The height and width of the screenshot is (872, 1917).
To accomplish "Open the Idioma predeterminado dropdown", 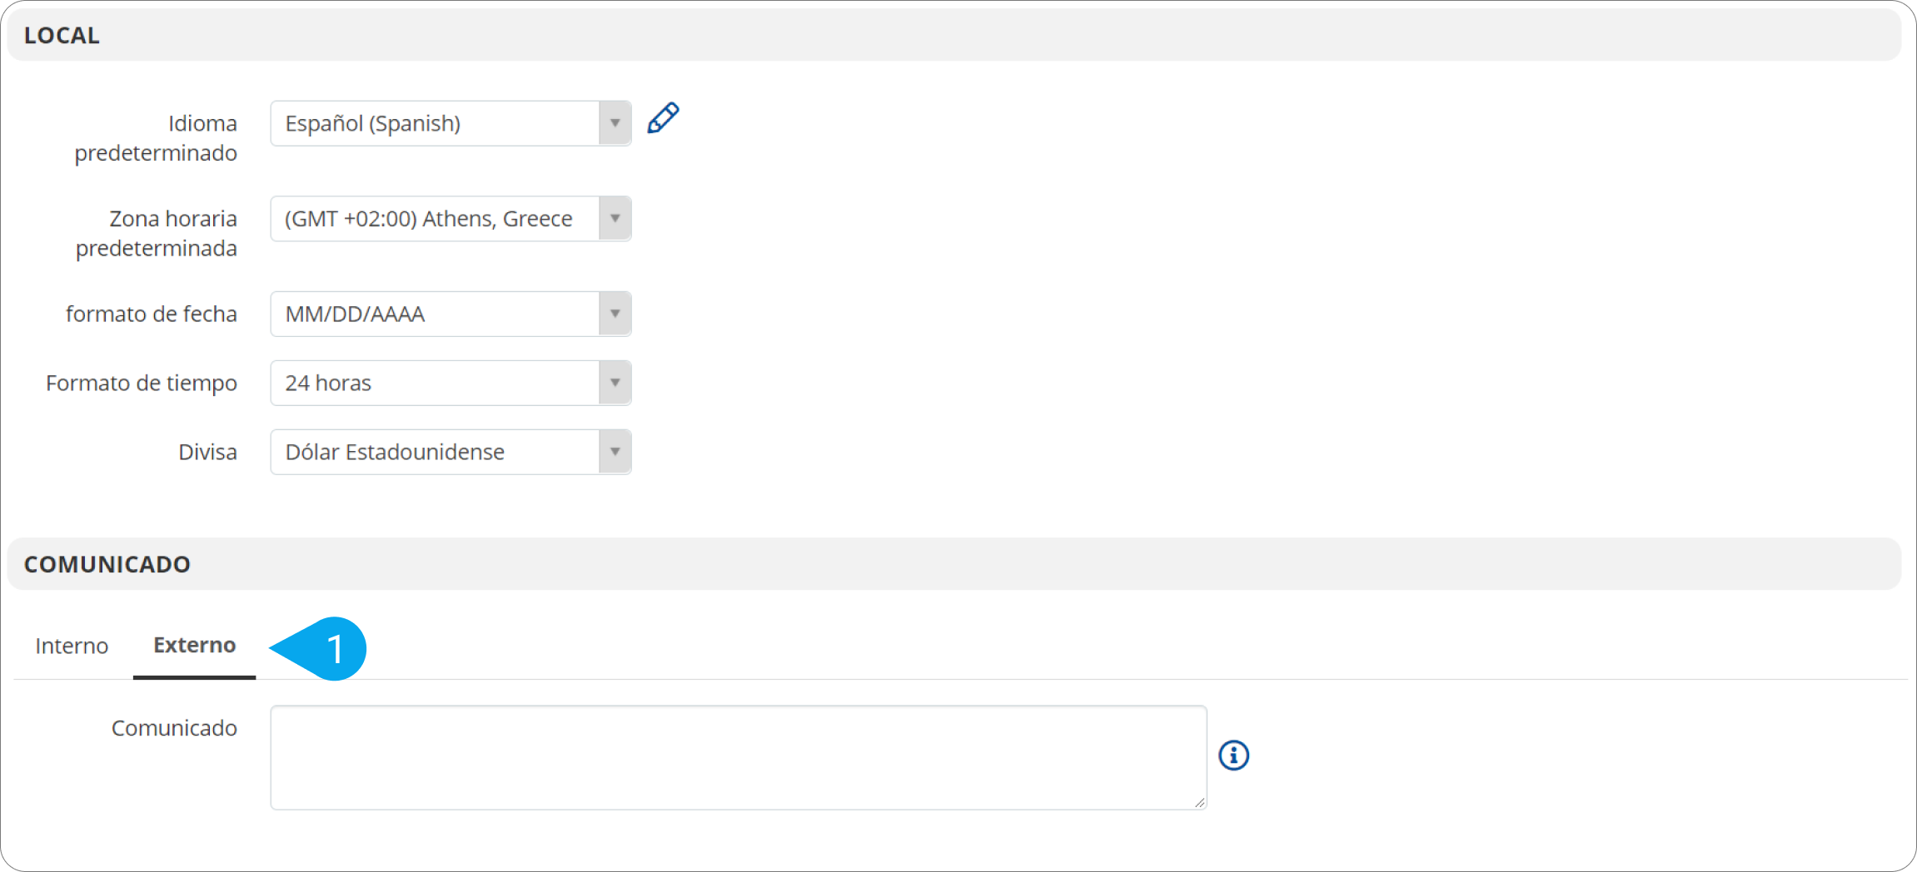I will [x=451, y=123].
